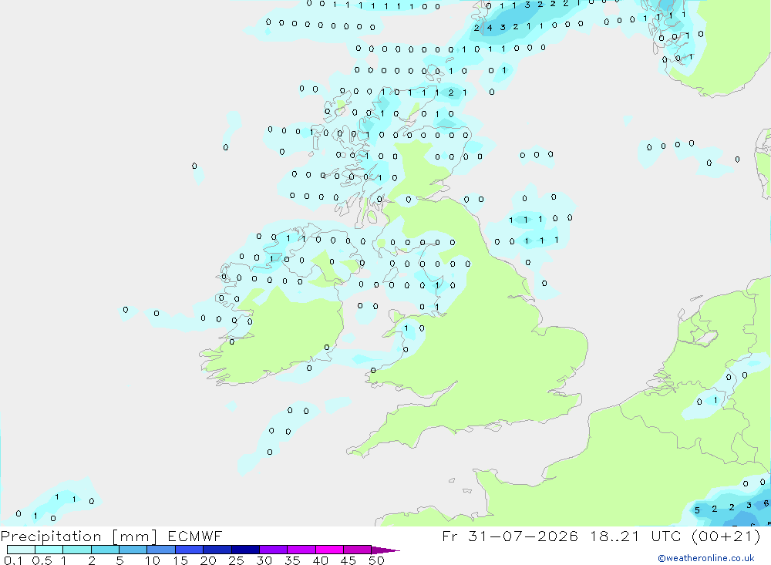Pick the 2–5 mm legend swatch
Image resolution: width=771 pixels, height=565 pixels.
point(105,550)
